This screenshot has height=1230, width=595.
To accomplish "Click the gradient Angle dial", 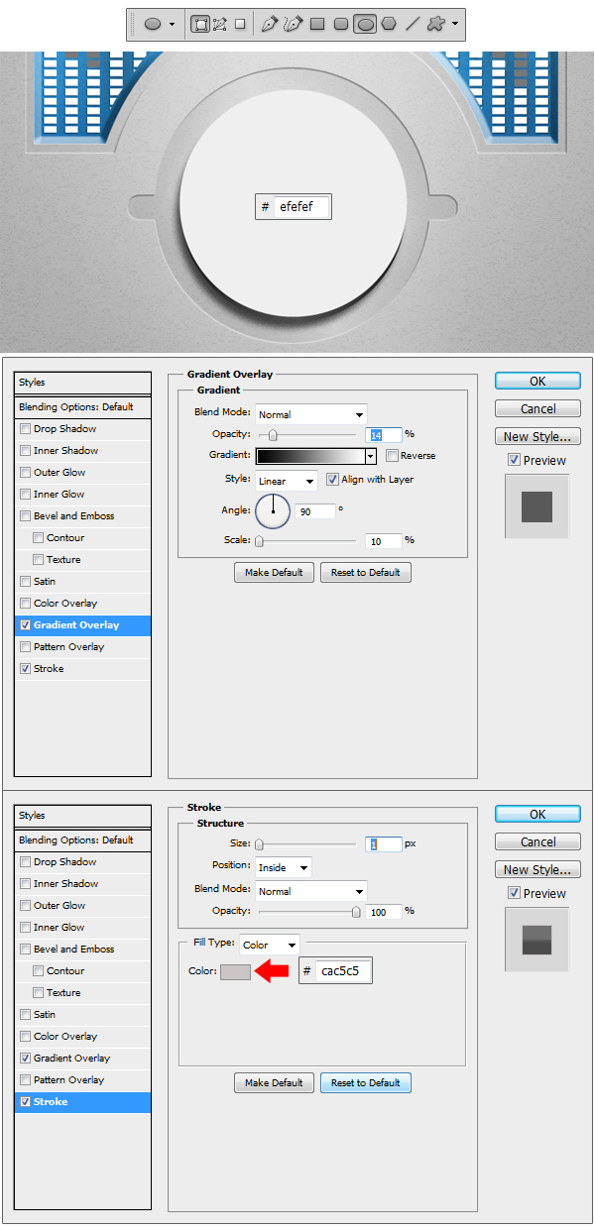I will [273, 511].
